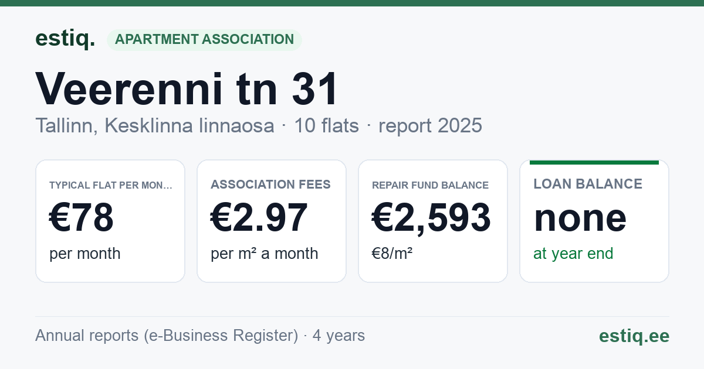Click the €2,593 value
The image size is (704, 369).
coord(431,218)
